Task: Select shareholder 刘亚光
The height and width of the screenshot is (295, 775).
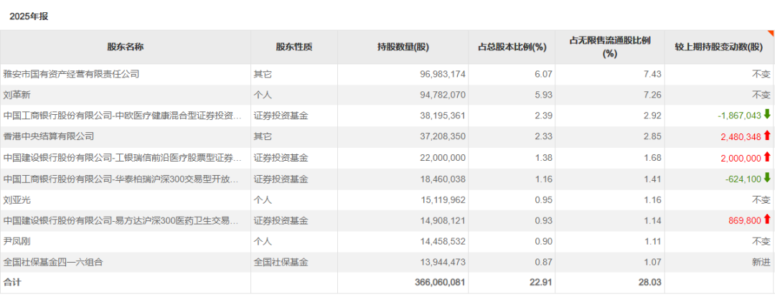Action: 17,199
